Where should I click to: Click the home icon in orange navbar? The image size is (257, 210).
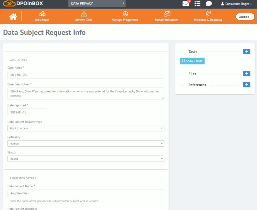point(13,17)
